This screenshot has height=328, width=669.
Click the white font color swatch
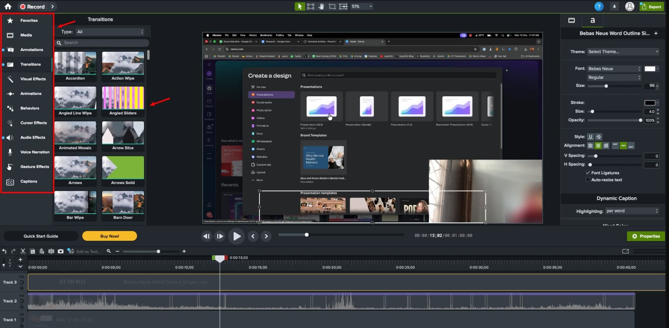coord(649,69)
